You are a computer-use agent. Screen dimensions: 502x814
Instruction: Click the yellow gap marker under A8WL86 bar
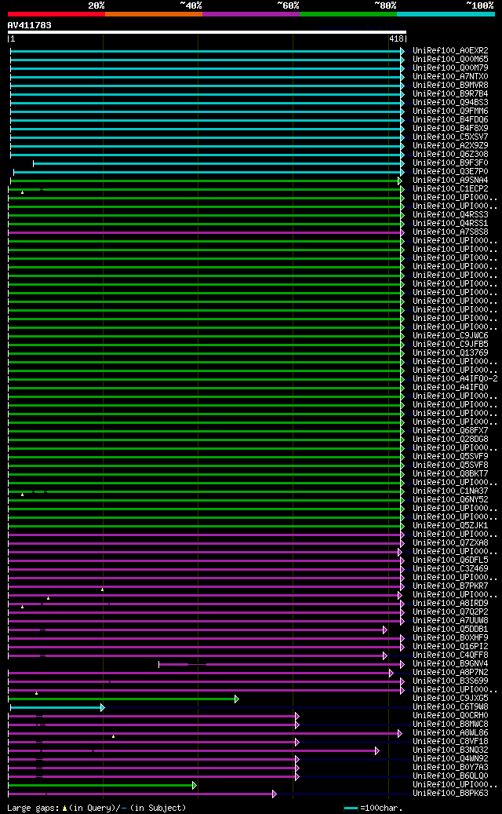tap(113, 736)
